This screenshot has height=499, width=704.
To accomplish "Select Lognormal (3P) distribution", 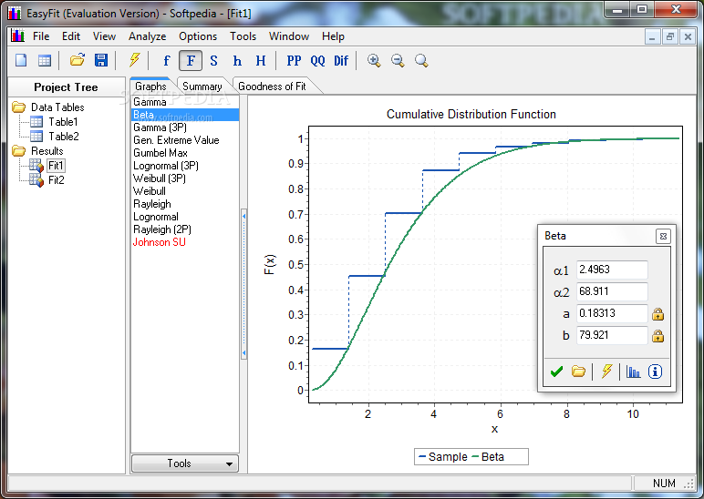I will (185, 166).
